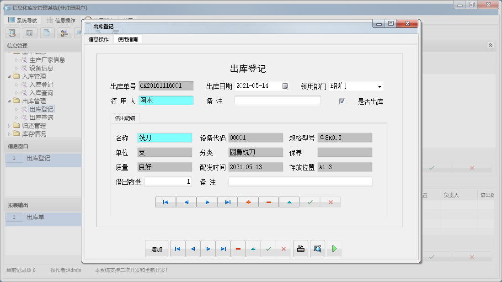Open the print preview icon
Image resolution: width=502 pixels, height=282 pixels.
pos(317,248)
